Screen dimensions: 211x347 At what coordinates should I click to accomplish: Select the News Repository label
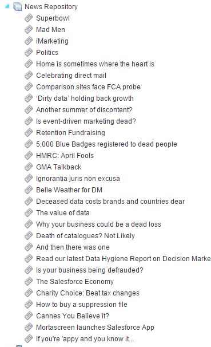coord(51,7)
